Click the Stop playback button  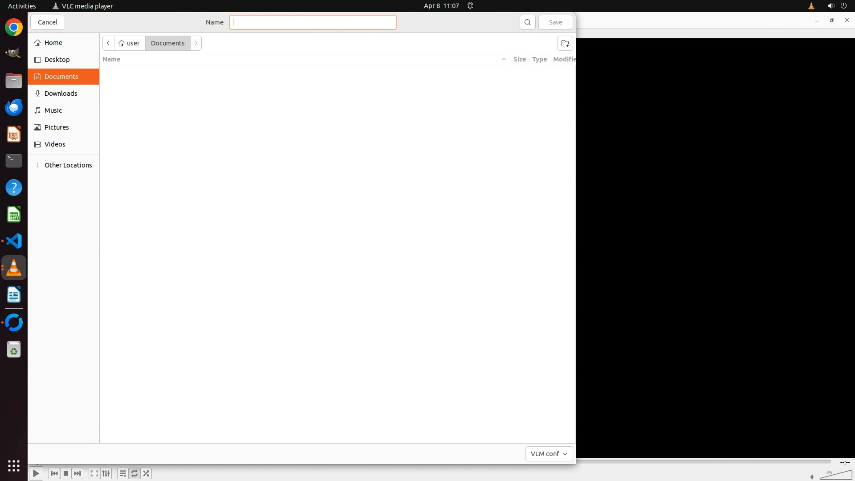(66, 473)
